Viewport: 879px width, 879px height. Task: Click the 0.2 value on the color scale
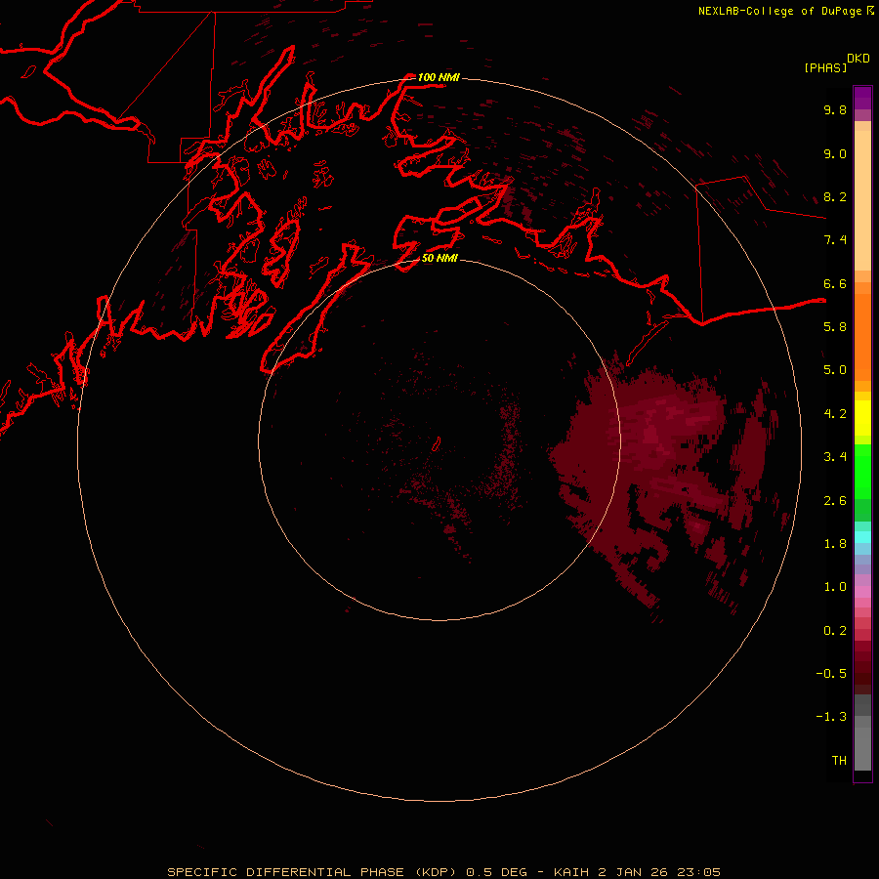click(x=835, y=630)
